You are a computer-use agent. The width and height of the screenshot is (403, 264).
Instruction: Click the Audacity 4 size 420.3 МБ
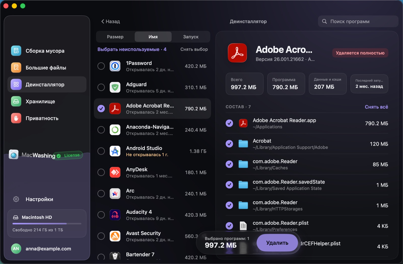click(195, 215)
